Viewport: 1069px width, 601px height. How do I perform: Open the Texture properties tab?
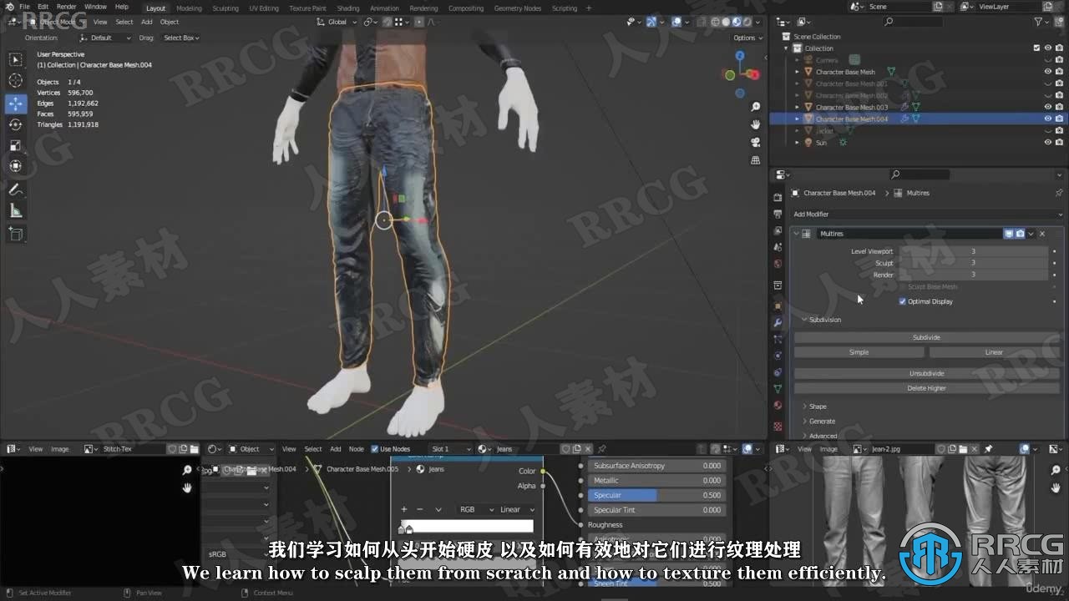point(778,426)
